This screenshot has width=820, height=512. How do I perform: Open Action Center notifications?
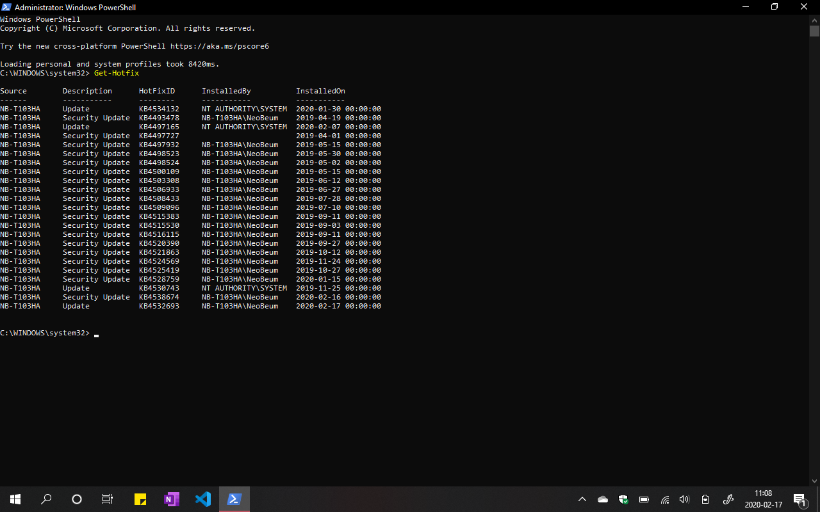coord(799,499)
